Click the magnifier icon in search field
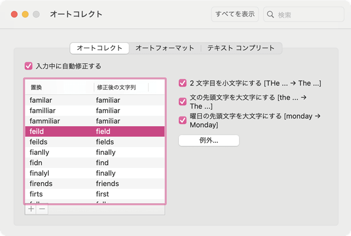 [x=271, y=14]
